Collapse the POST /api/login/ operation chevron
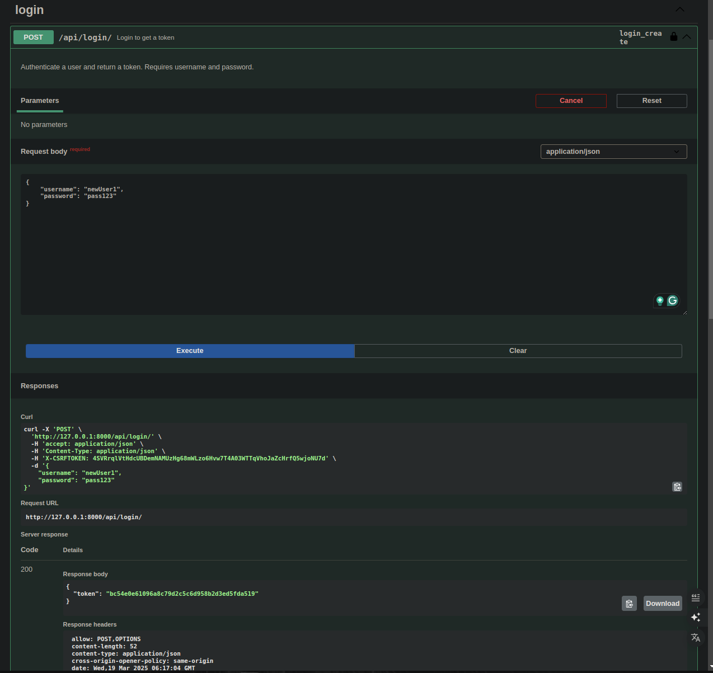 [x=687, y=37]
